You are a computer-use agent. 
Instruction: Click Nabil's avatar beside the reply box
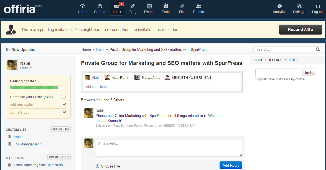[89, 143]
